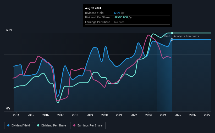Click the 2027 x-axis label
The height and width of the screenshot is (133, 215).
pos(207,115)
